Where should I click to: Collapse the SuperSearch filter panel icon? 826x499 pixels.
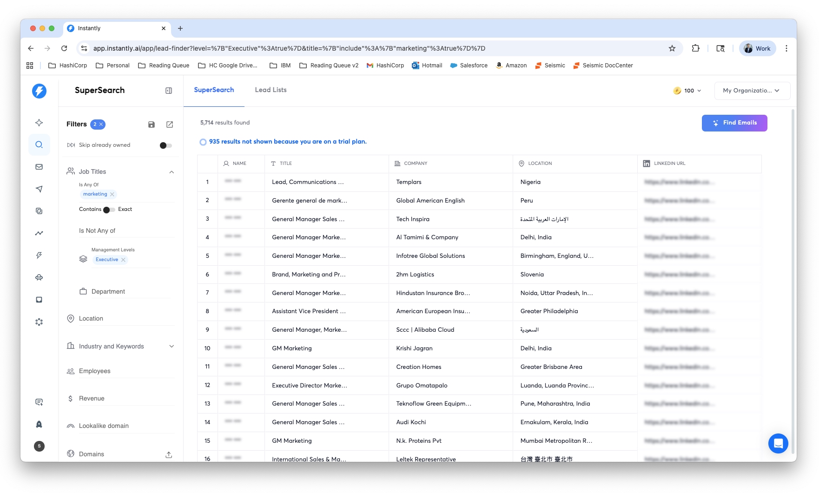pyautogui.click(x=169, y=91)
